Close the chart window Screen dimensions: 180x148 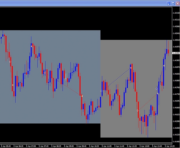pyautogui.click(x=178, y=3)
